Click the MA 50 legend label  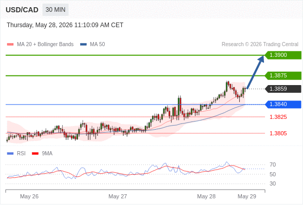click(x=98, y=45)
